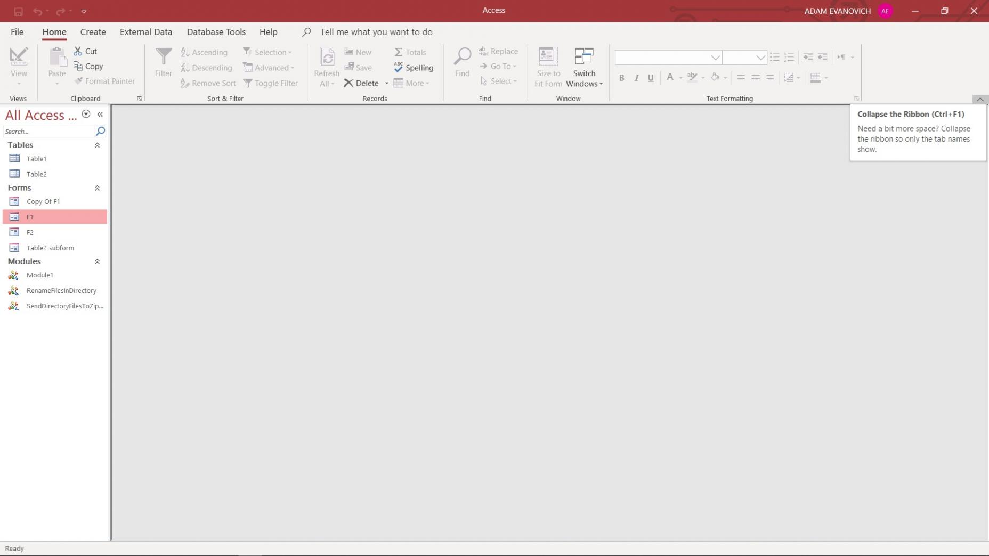Viewport: 989px width, 556px height.
Task: Open Customize Quick Access Toolbar dropdown
Action: click(84, 11)
